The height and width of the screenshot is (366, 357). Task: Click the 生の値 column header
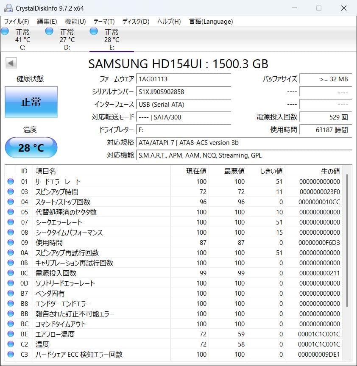(314, 171)
